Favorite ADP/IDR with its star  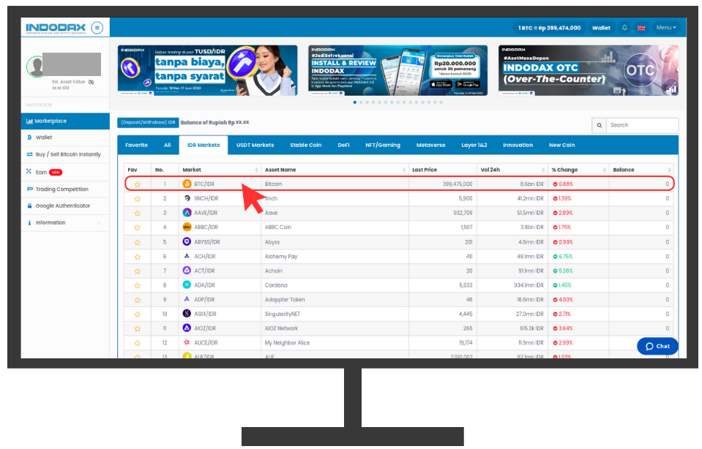tap(138, 300)
